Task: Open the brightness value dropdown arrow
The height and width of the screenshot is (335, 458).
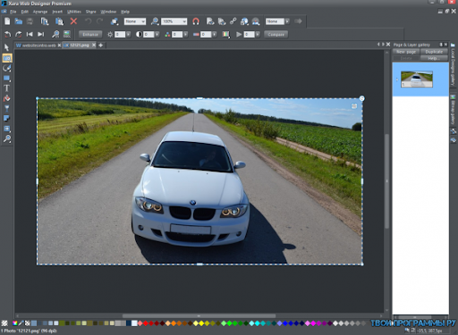Action: click(x=128, y=35)
